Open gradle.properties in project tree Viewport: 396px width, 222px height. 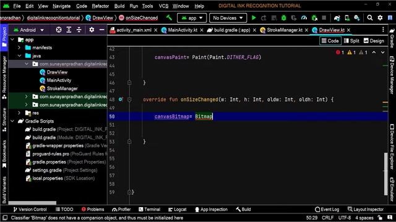click(66, 162)
